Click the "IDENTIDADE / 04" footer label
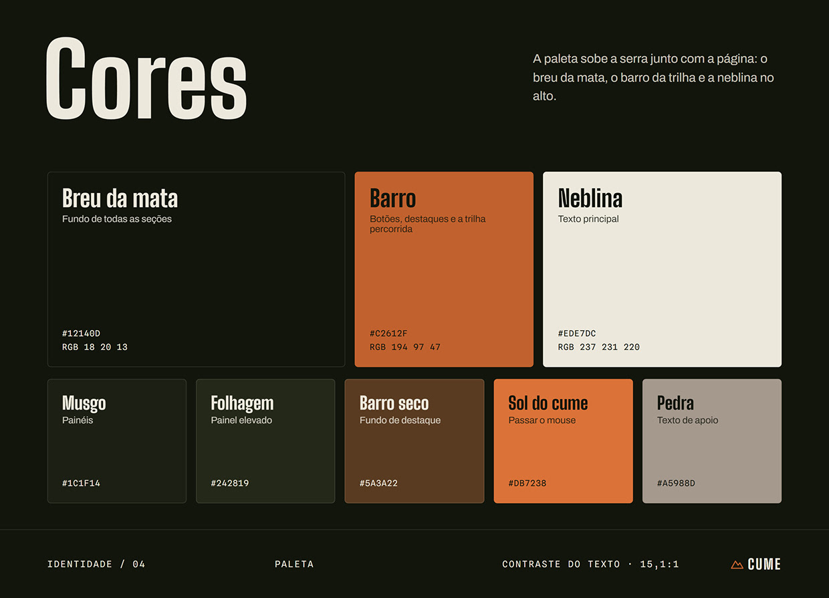Viewport: 829px width, 598px height. pyautogui.click(x=96, y=565)
